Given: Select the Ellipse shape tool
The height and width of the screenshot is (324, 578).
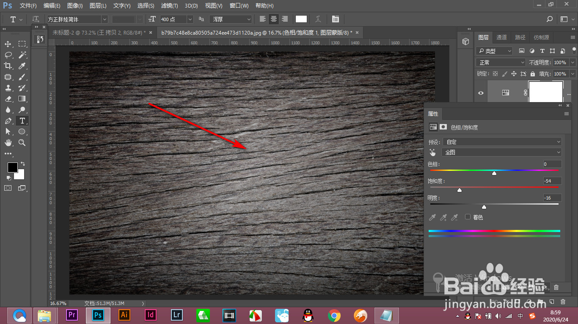Looking at the screenshot, I should tap(22, 132).
